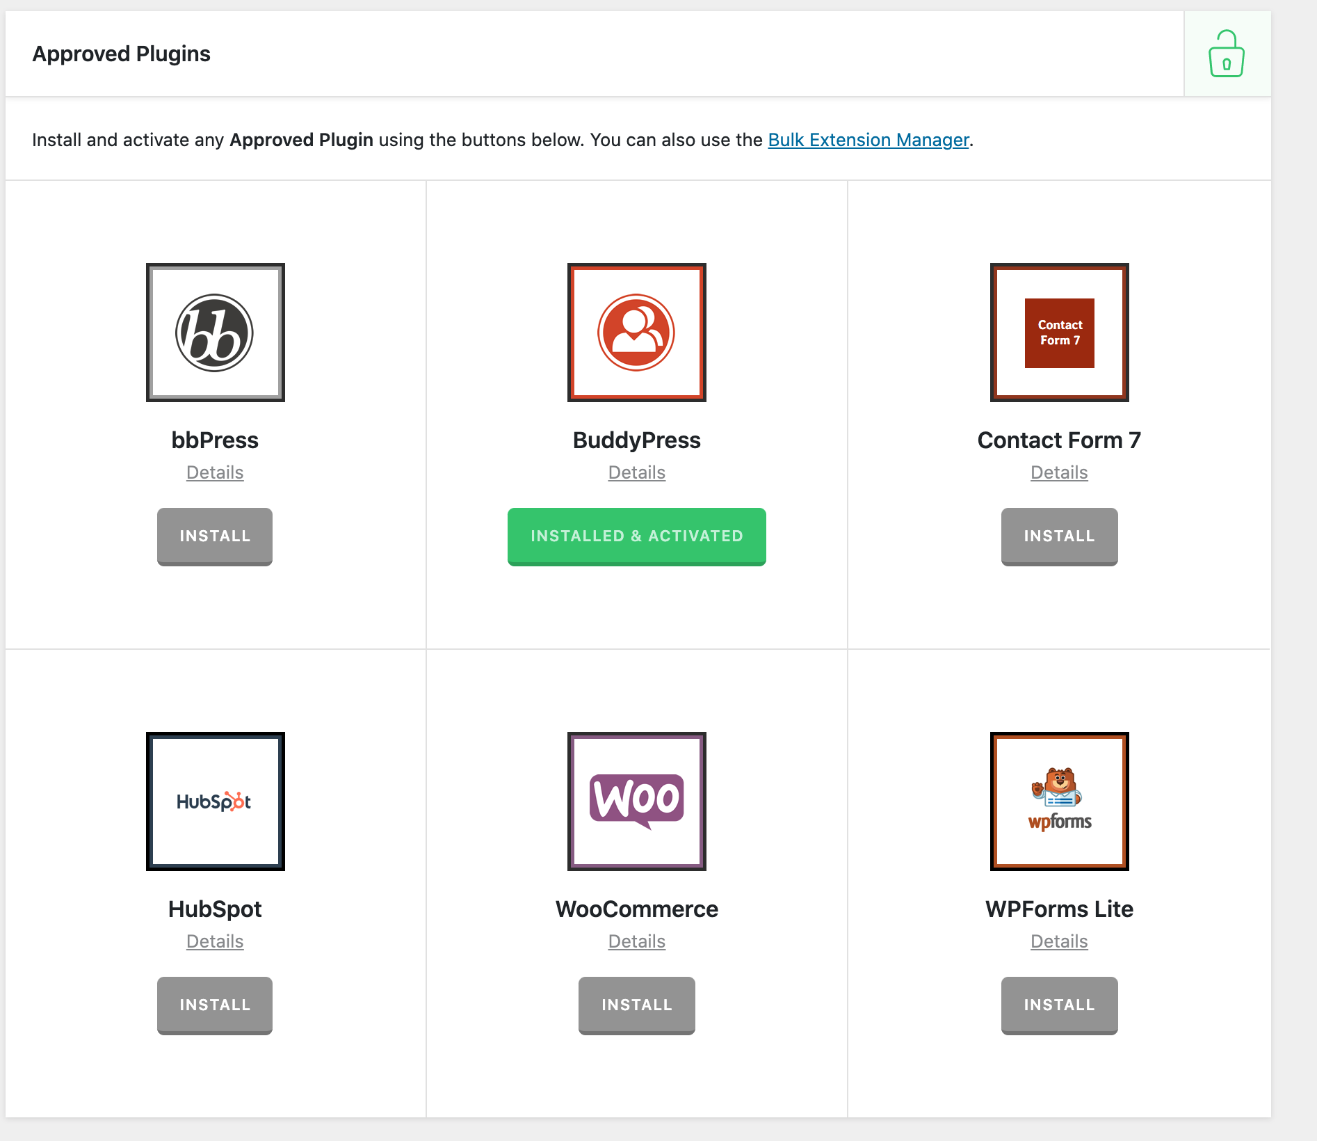1317x1141 pixels.
Task: Install the WooCommerce plugin
Action: pos(636,1005)
